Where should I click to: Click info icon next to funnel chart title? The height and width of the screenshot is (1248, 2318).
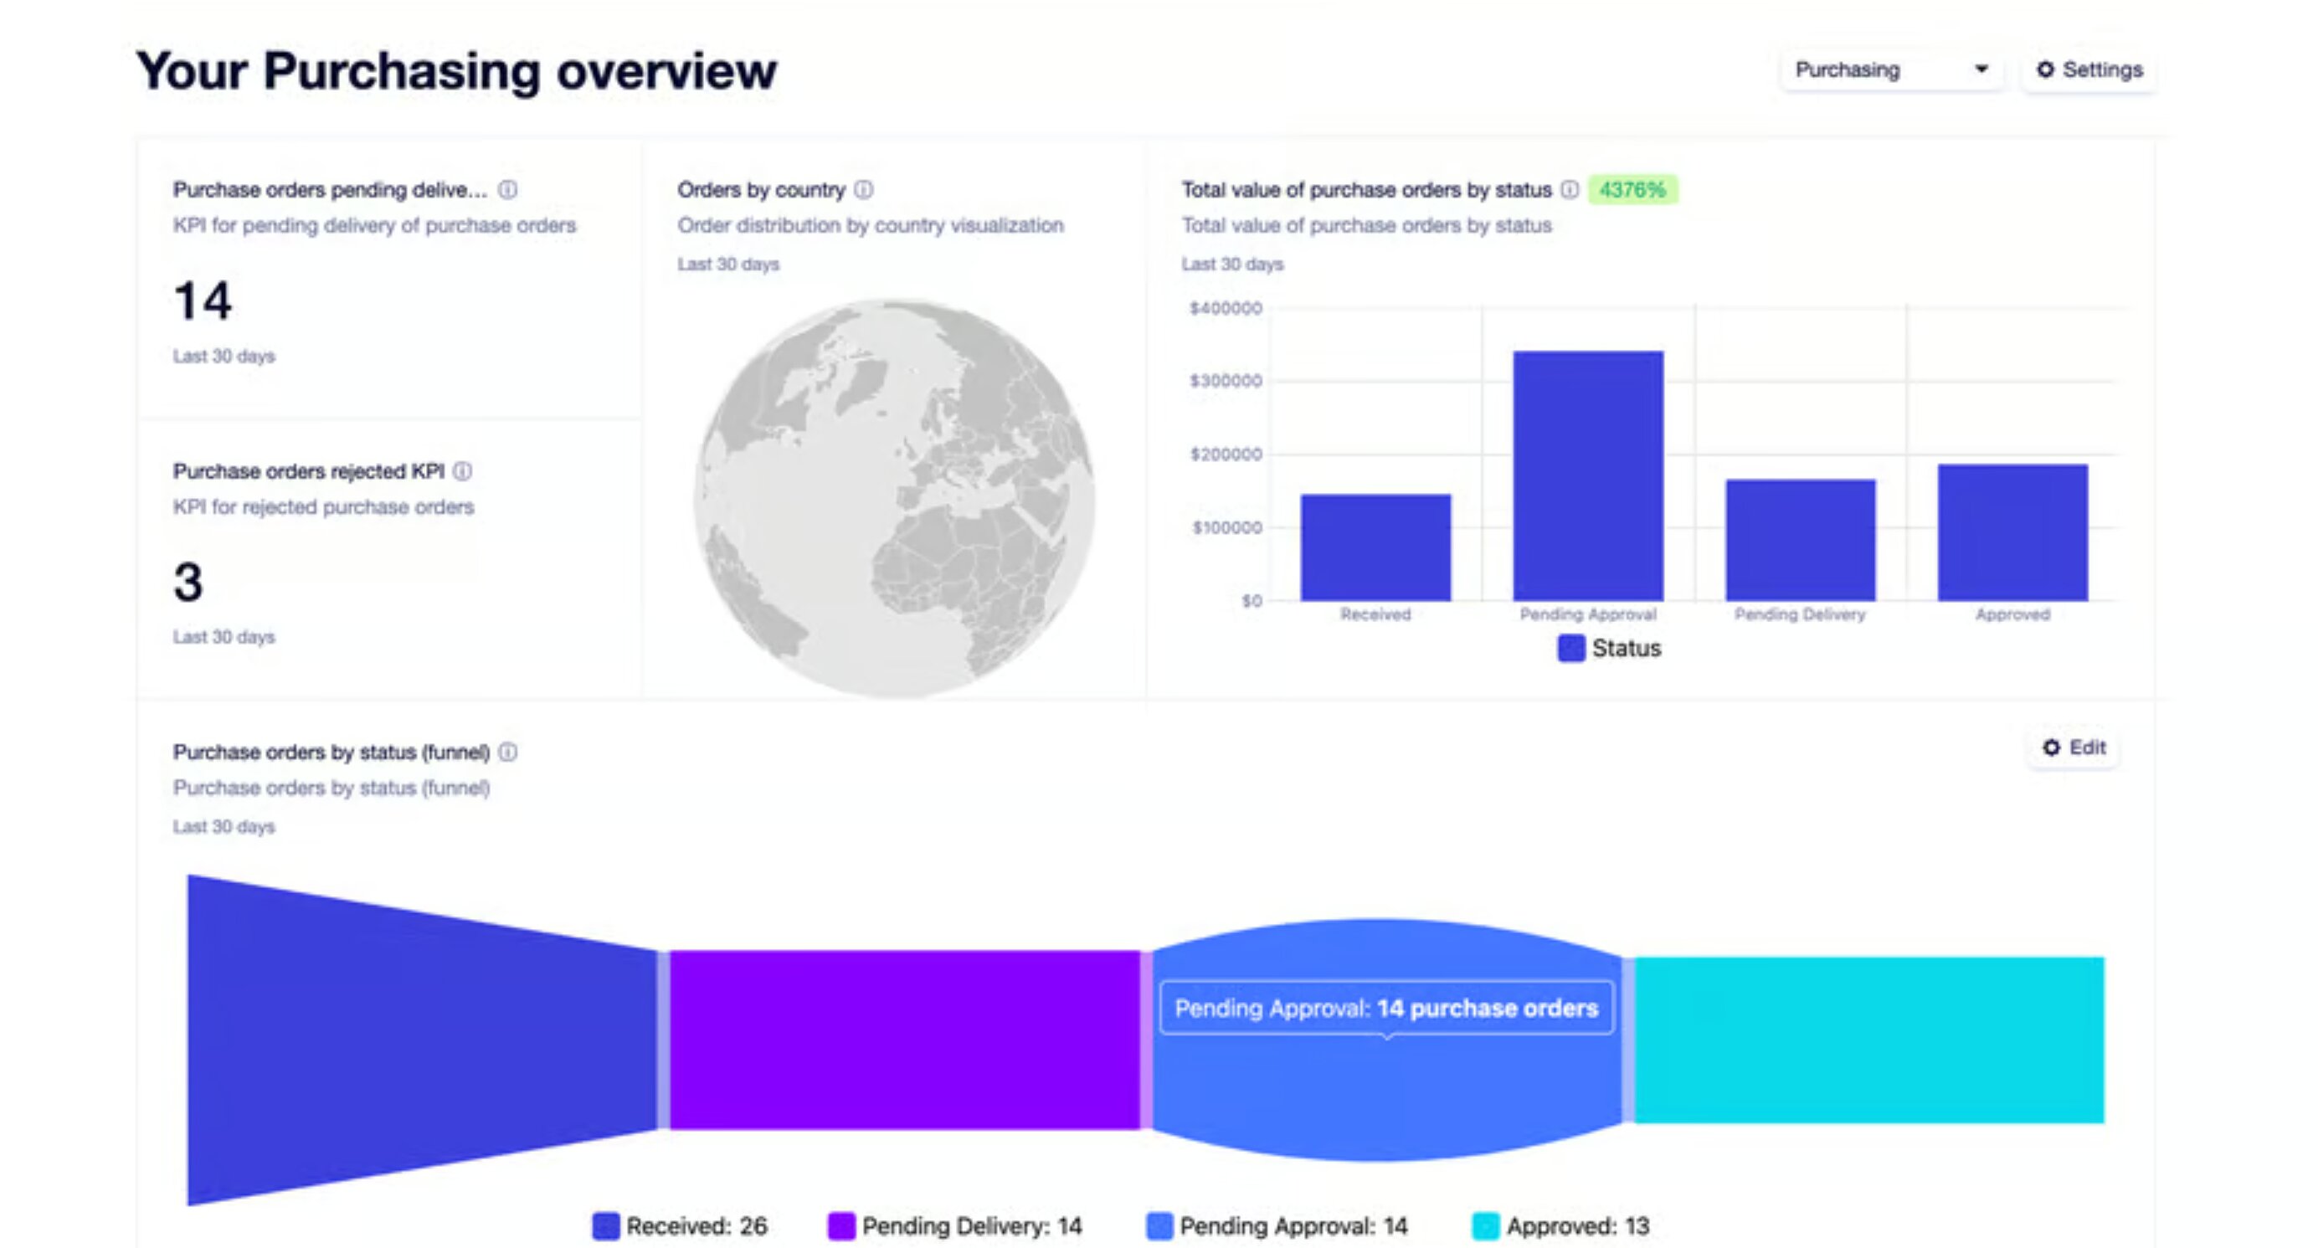508,752
